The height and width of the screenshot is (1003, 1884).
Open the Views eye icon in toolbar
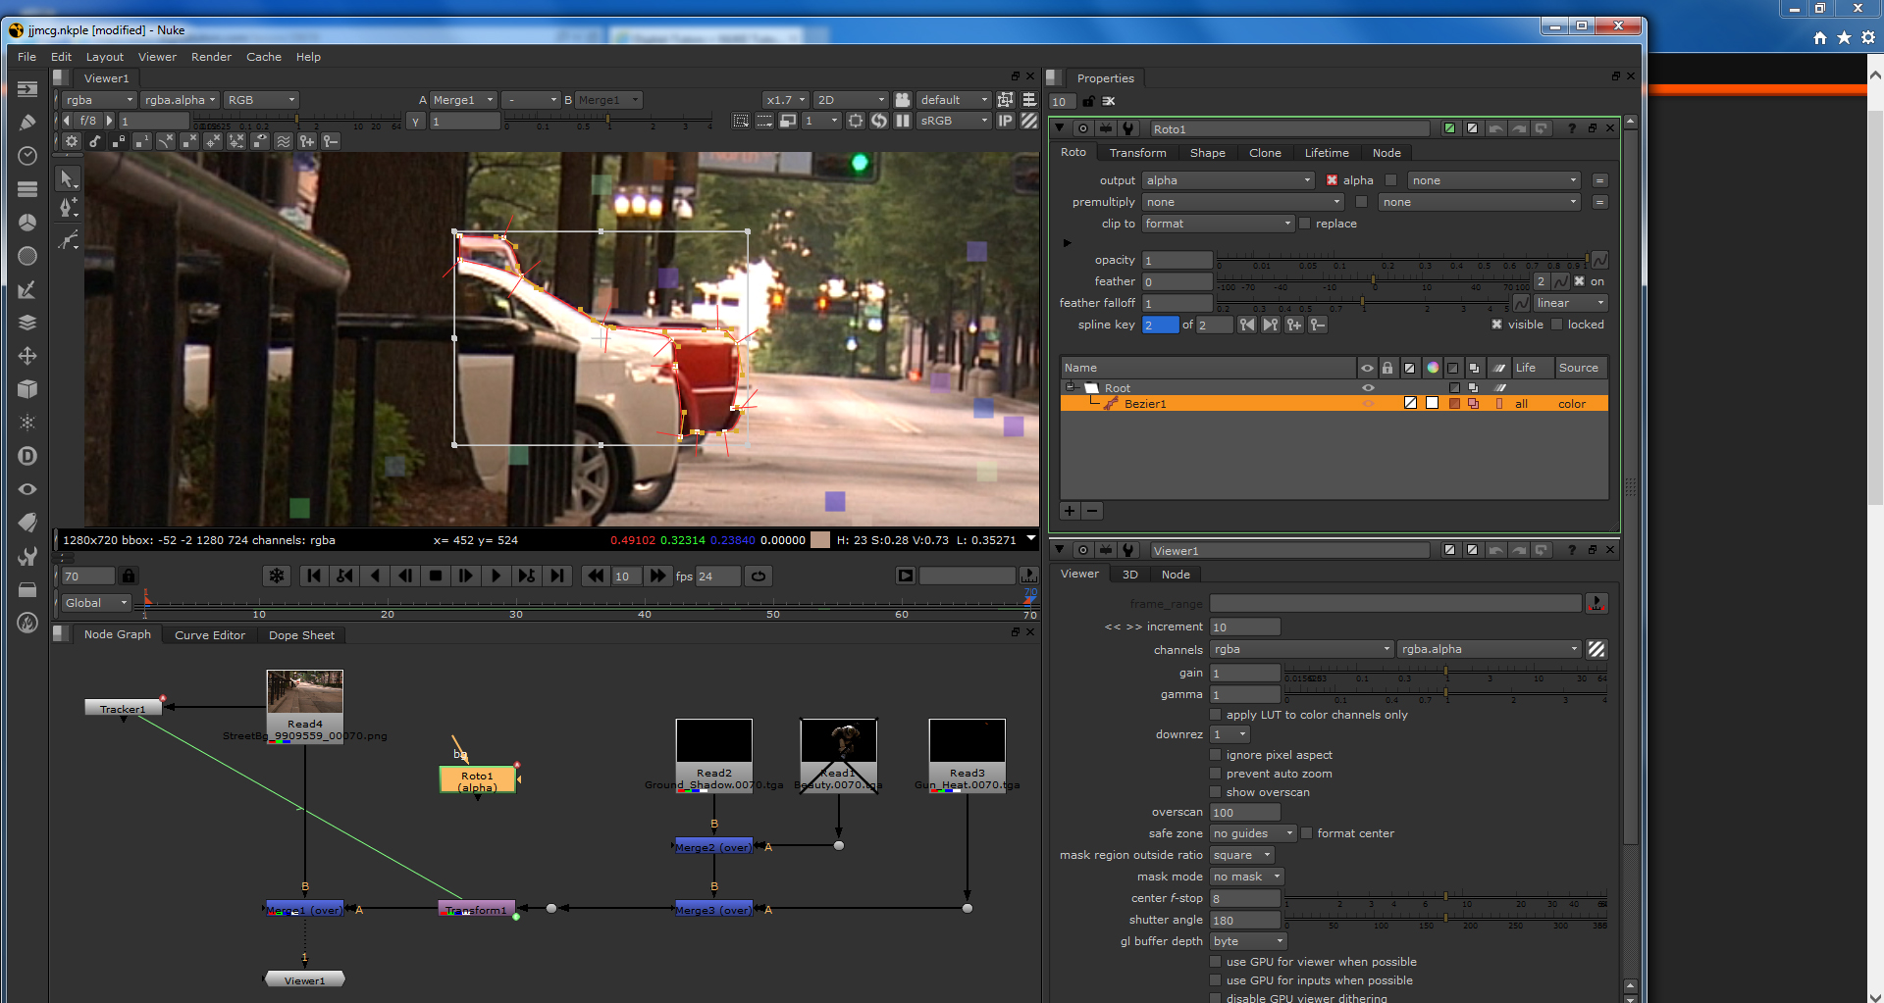click(27, 489)
